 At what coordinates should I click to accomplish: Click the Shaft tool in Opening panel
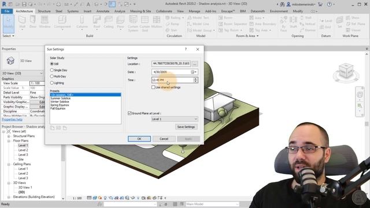pos(293,23)
